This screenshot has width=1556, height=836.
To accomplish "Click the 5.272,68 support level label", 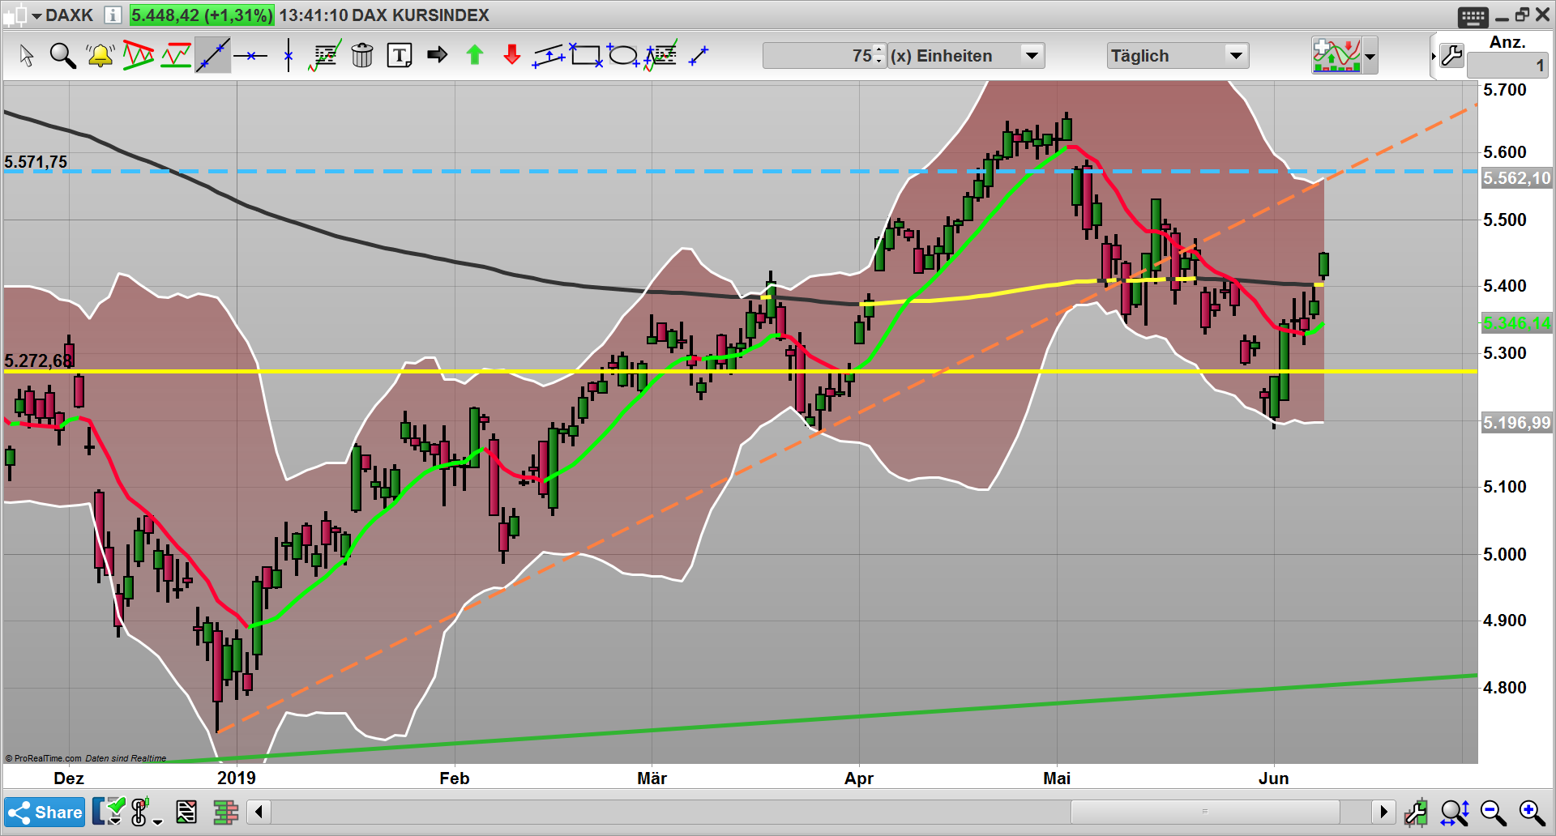I will coord(38,360).
